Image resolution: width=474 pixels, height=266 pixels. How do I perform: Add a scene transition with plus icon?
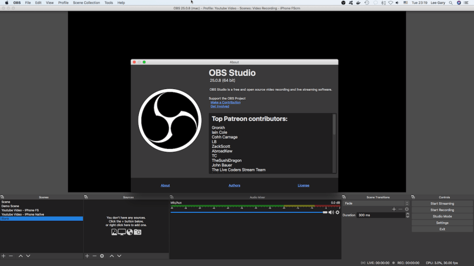pos(394,209)
